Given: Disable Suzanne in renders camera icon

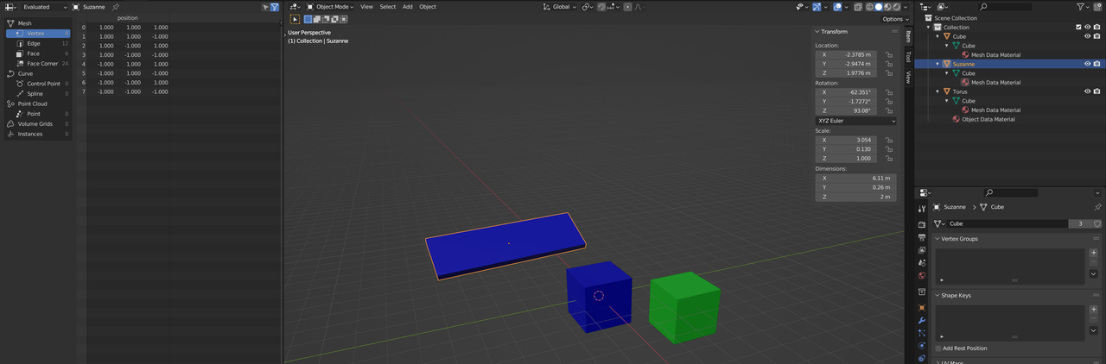Looking at the screenshot, I should coord(1097,64).
